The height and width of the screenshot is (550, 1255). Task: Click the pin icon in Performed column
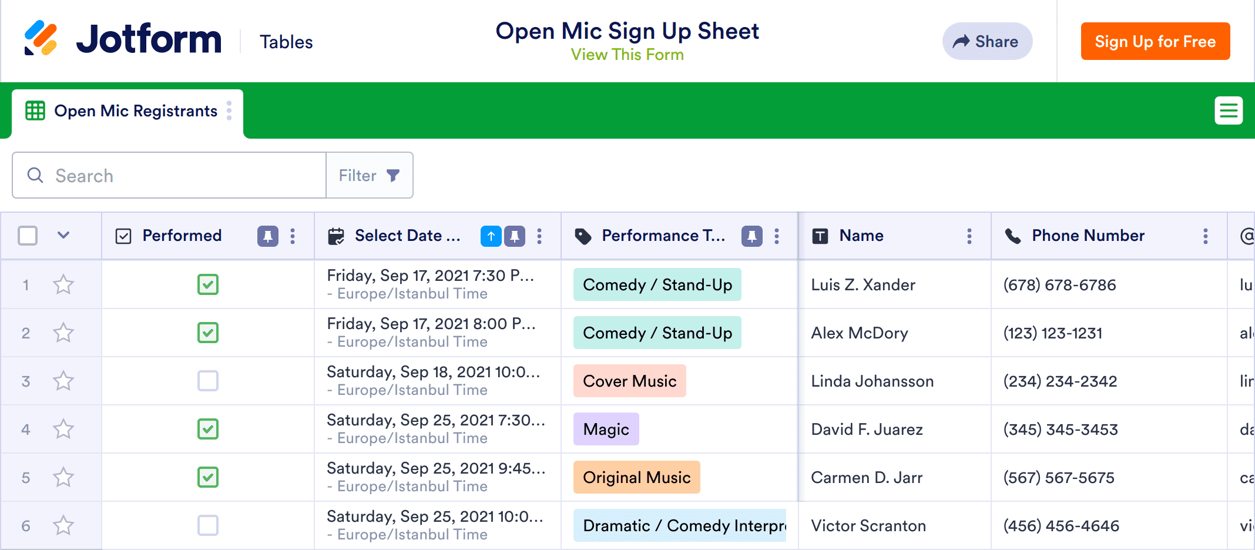268,236
